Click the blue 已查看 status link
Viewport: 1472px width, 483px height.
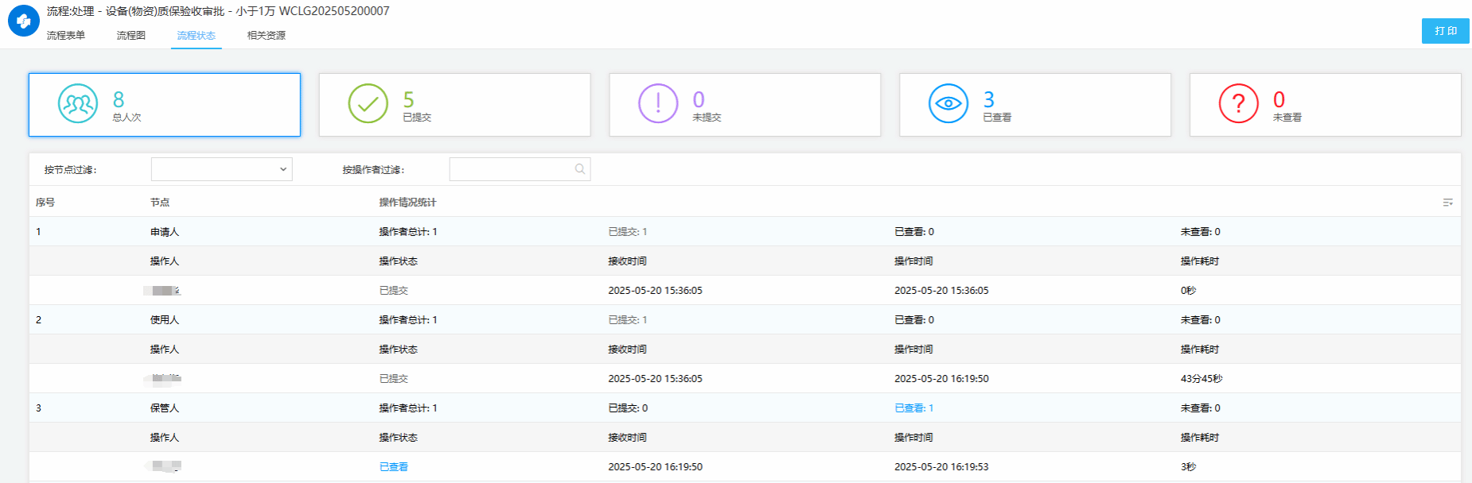coord(393,467)
